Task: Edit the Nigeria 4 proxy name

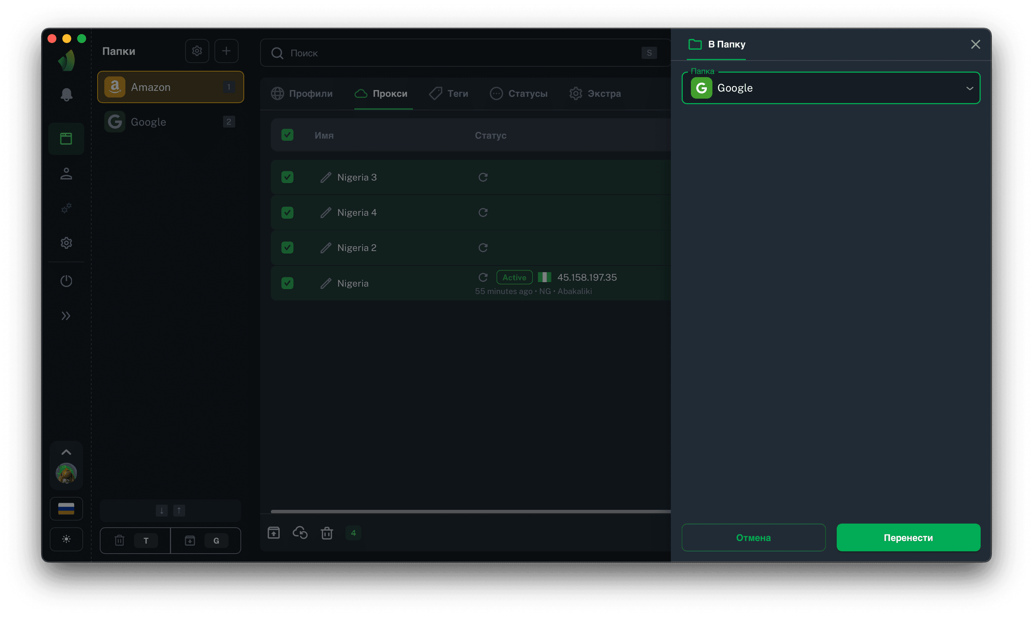Action: tap(326, 212)
